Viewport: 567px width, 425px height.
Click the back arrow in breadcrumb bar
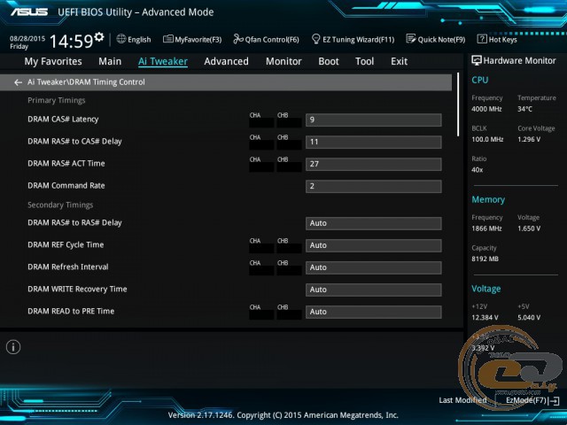tap(18, 82)
